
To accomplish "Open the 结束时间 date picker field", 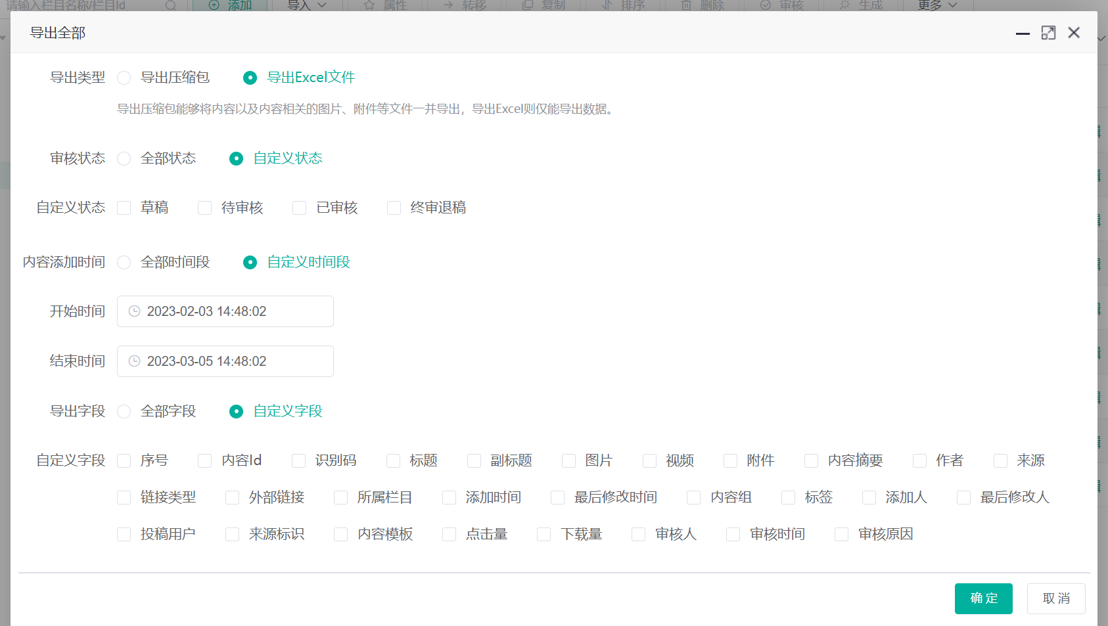I will (x=225, y=361).
